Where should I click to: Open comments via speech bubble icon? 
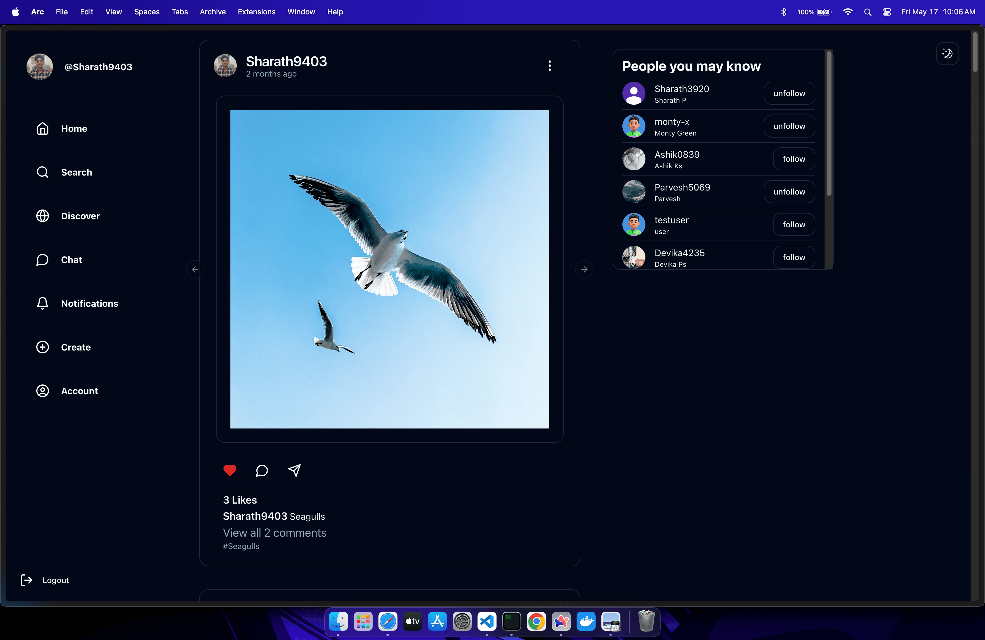(x=261, y=471)
